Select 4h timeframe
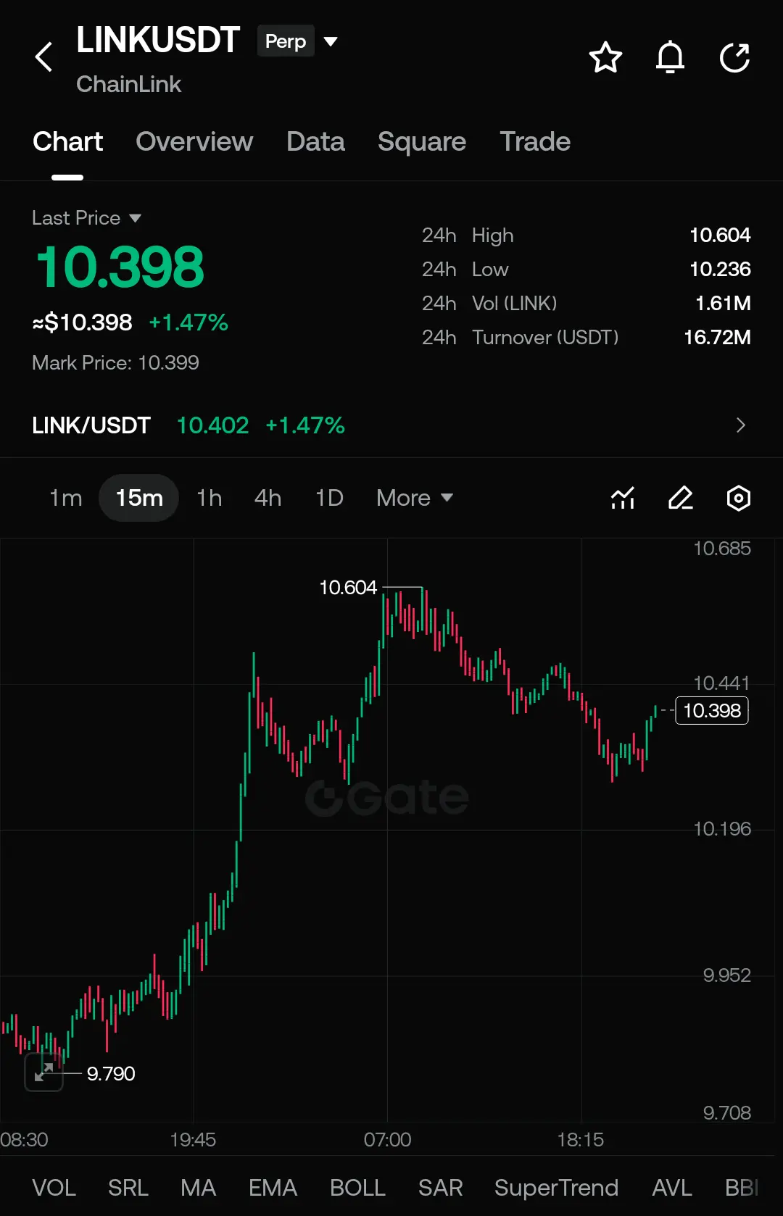The image size is (783, 1216). pos(268,498)
